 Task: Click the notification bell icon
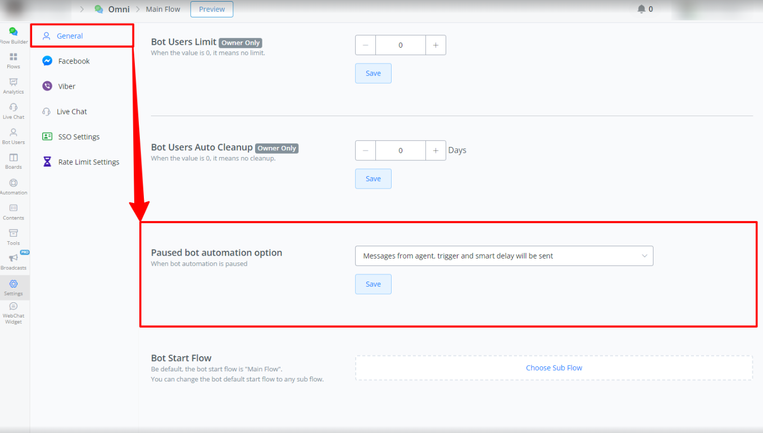coord(641,9)
